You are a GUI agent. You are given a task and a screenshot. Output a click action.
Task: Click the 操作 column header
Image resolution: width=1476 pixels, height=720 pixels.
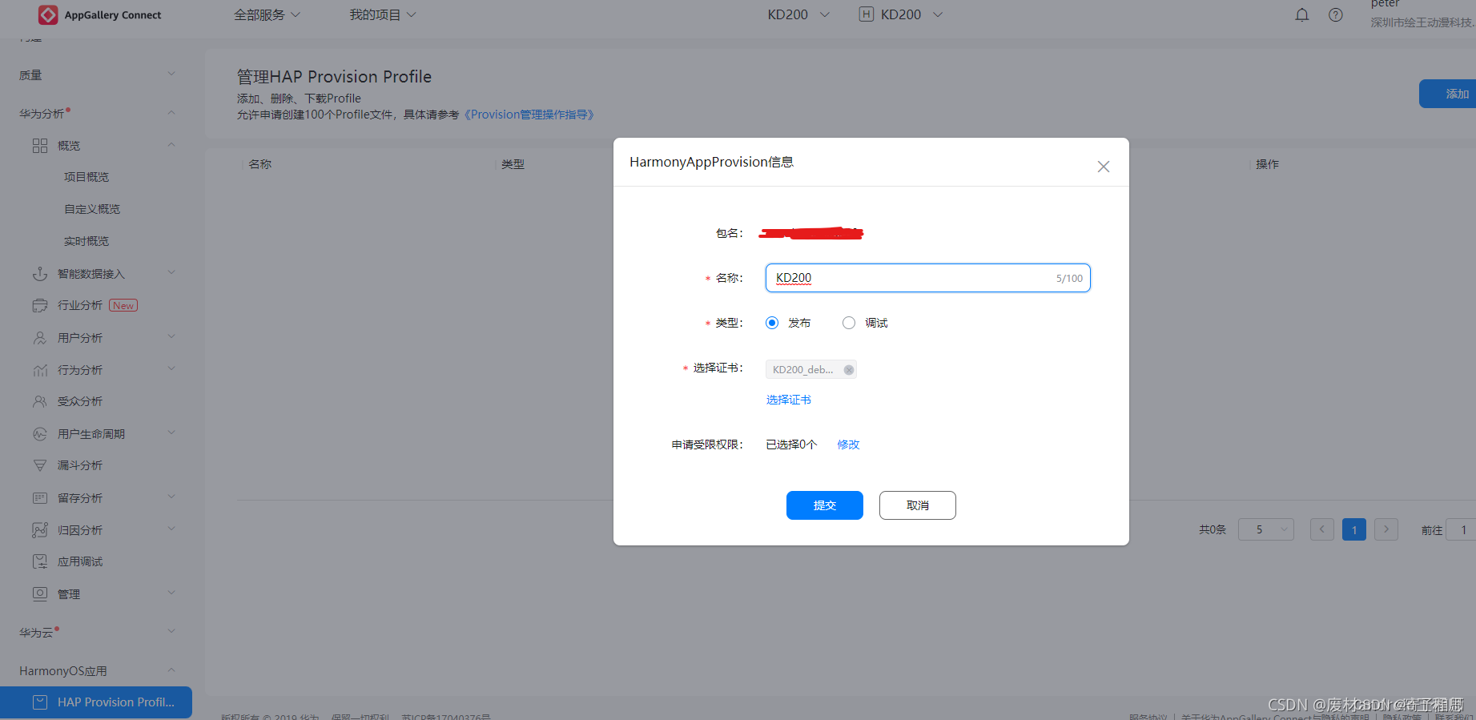point(1268,164)
